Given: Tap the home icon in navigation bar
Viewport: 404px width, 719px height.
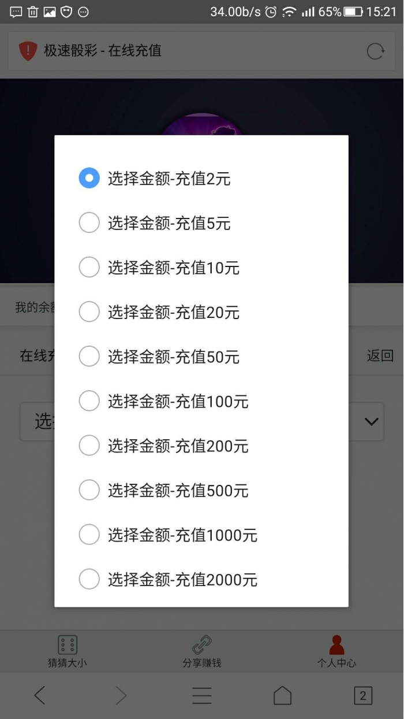Looking at the screenshot, I should pos(282,695).
